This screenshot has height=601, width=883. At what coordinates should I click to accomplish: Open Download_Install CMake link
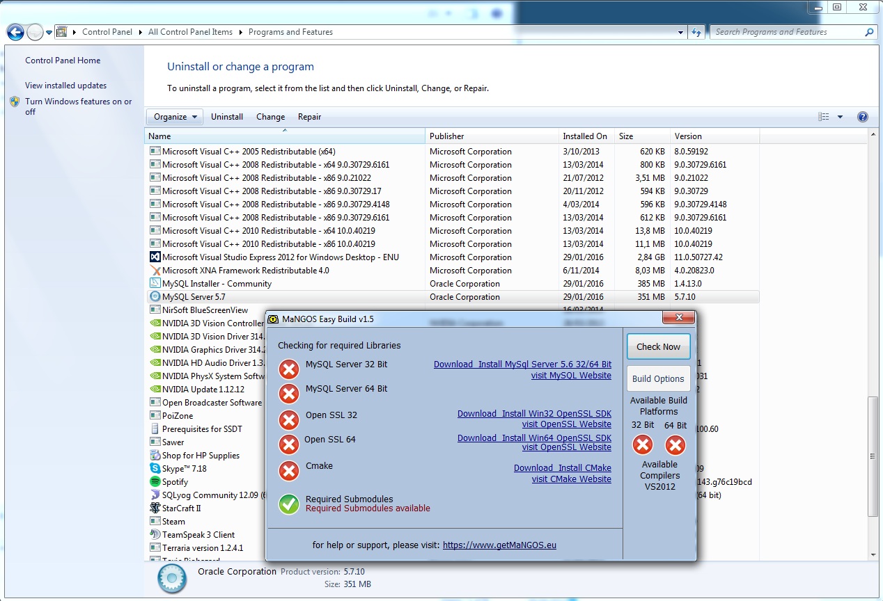(x=563, y=468)
